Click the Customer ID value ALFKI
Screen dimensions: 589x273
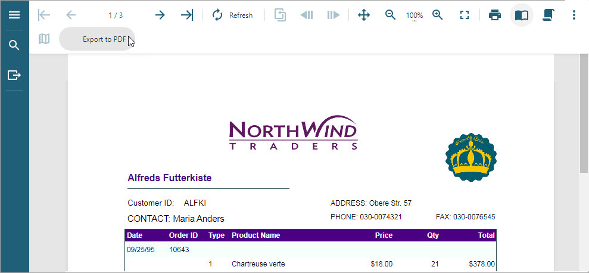pyautogui.click(x=195, y=203)
